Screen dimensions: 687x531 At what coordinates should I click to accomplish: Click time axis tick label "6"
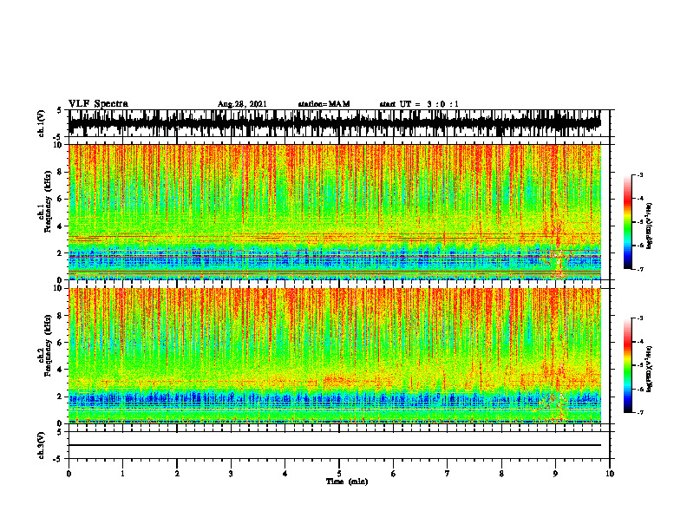[393, 474]
